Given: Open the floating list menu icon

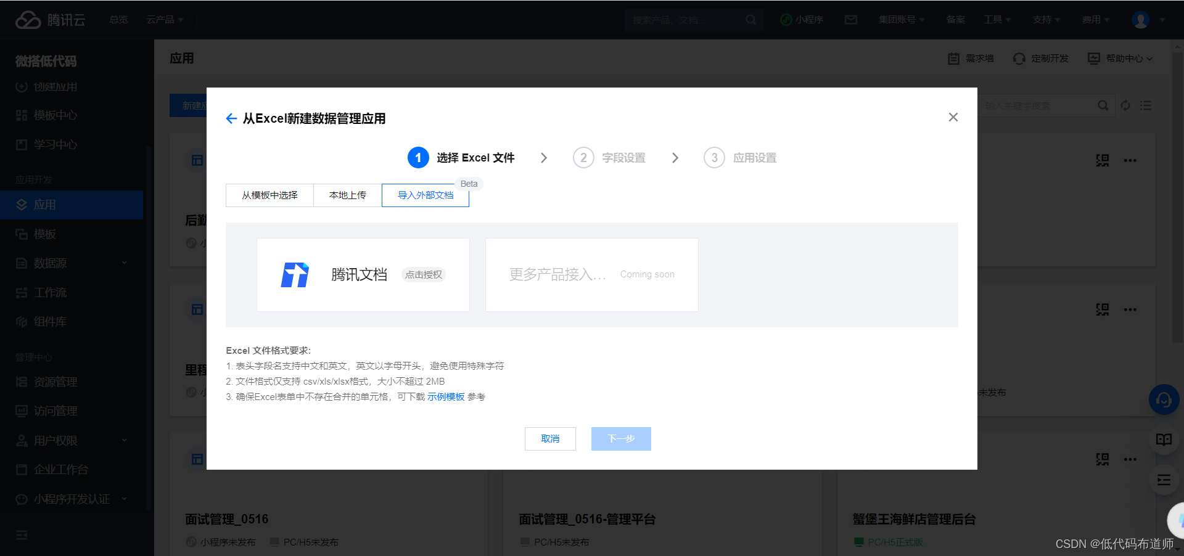Looking at the screenshot, I should 1164,480.
